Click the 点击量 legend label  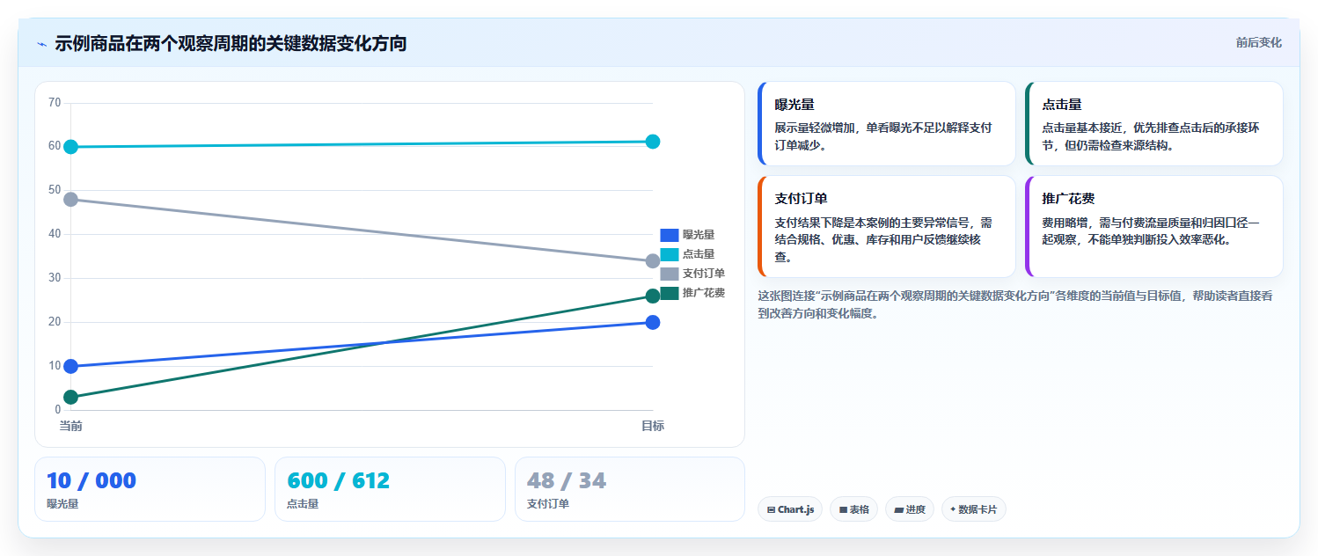coord(699,254)
